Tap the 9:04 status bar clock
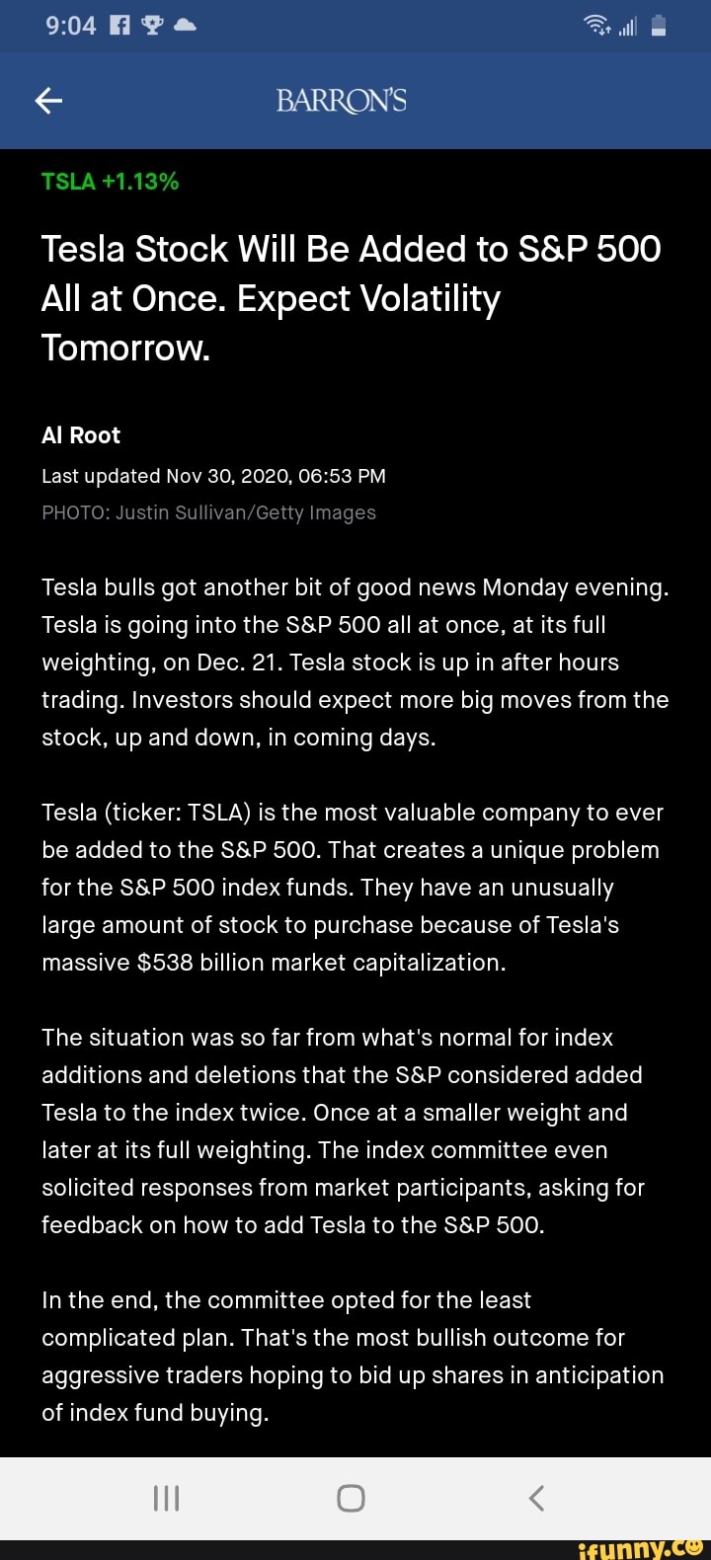 click(x=71, y=27)
